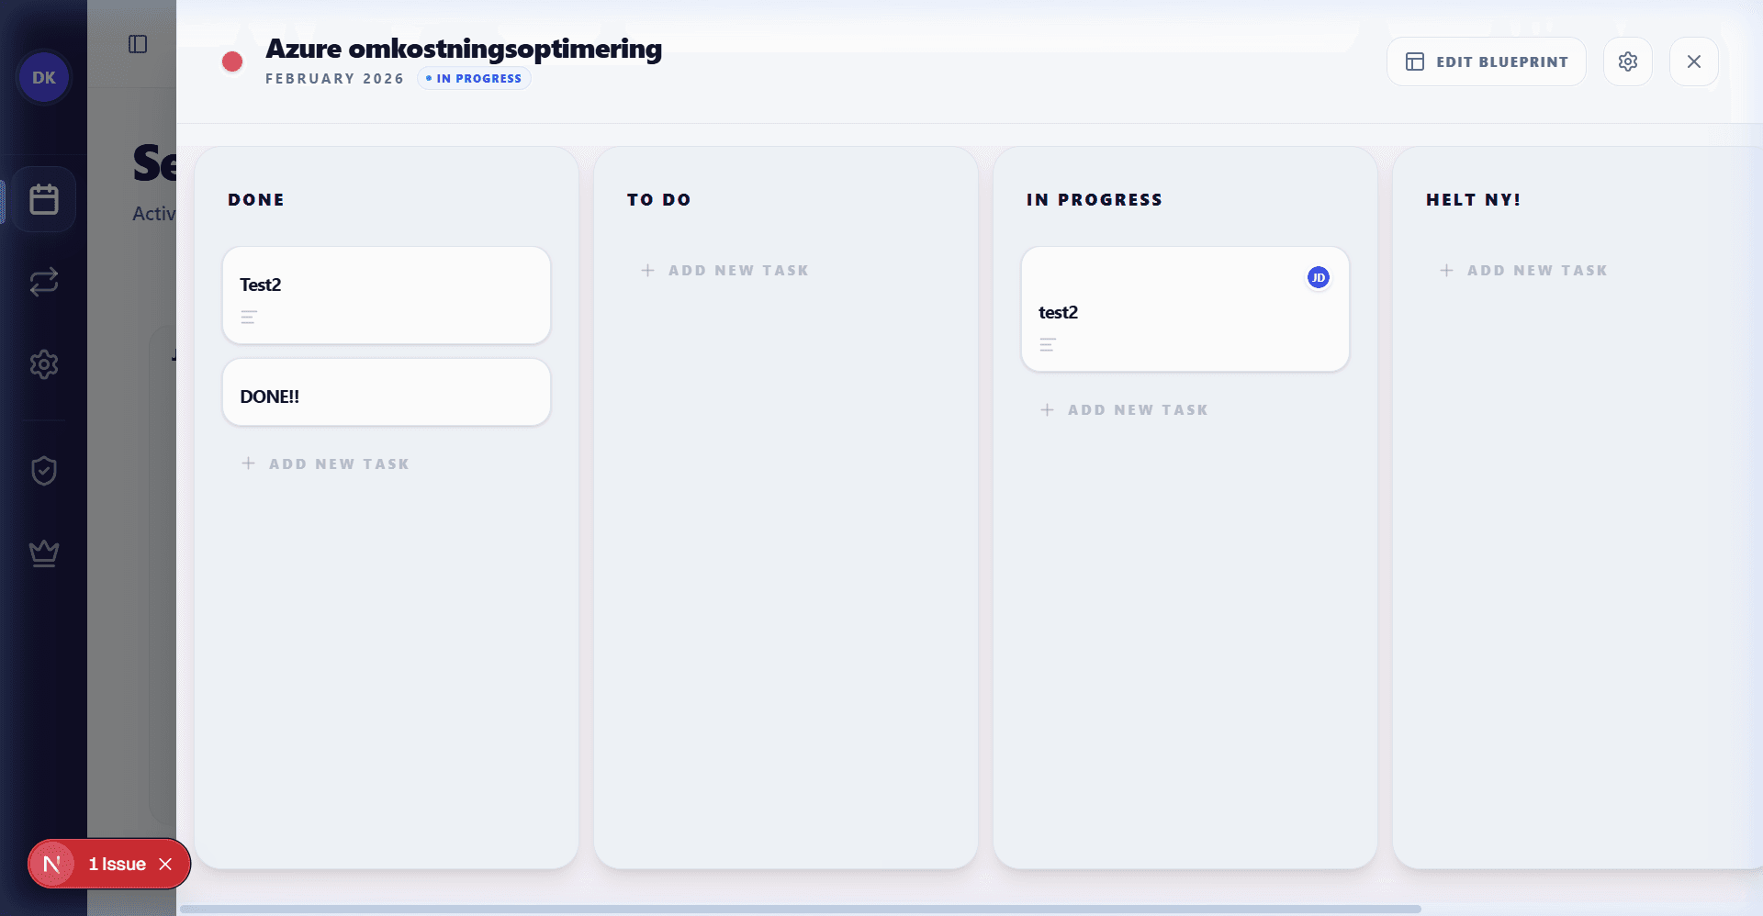This screenshot has width=1763, height=916.
Task: Open the EDIT BLUEPRINT editor
Action: (1486, 61)
